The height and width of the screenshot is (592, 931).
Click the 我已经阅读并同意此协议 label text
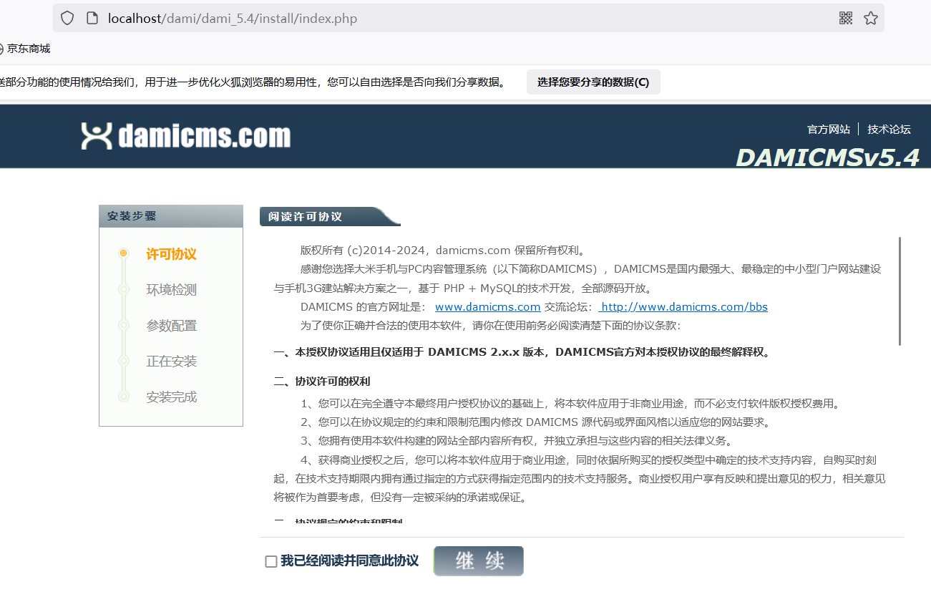click(349, 561)
